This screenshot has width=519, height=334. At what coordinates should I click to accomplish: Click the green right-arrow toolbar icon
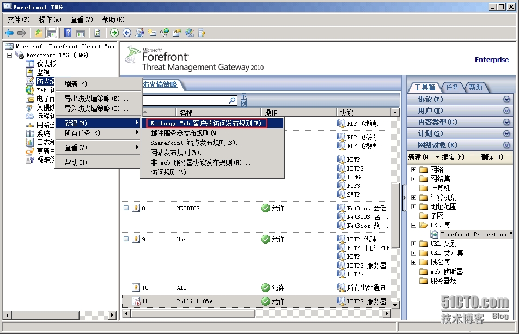[114, 33]
